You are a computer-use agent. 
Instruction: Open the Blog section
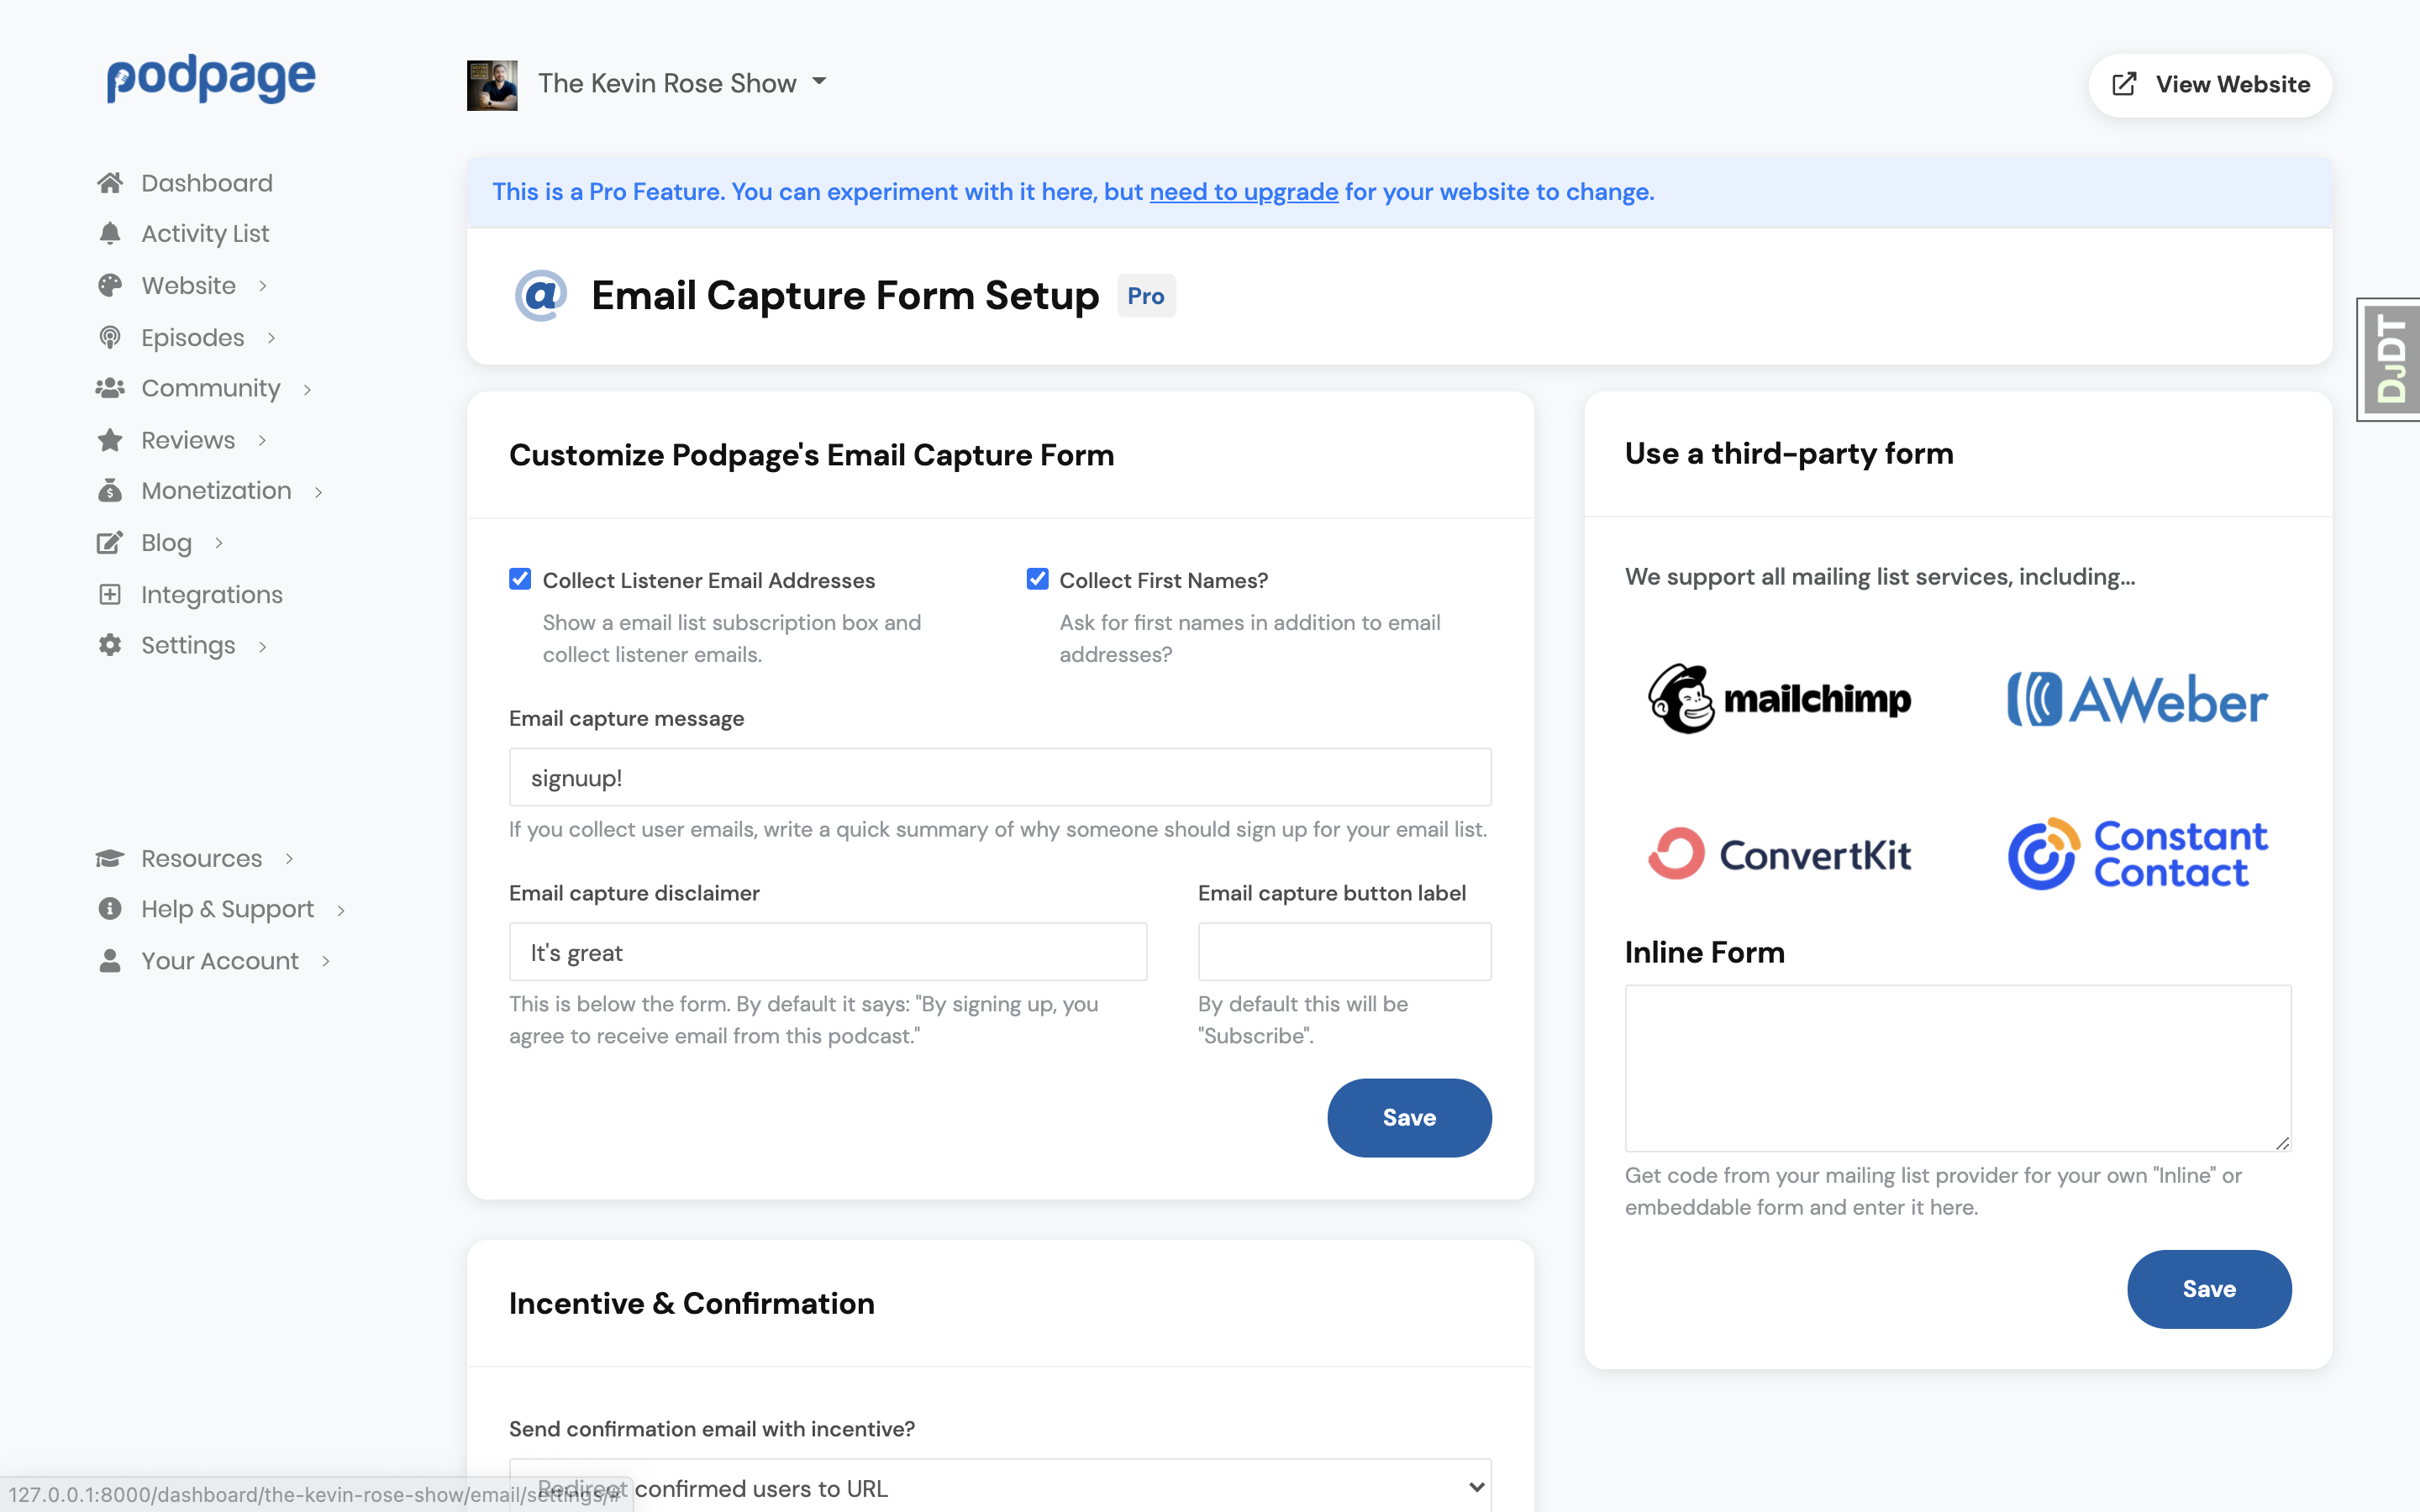click(166, 542)
